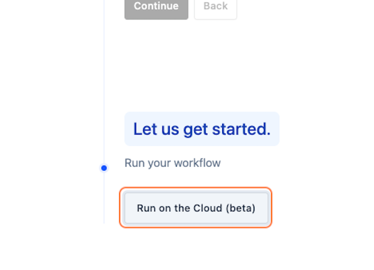This screenshot has width=374, height=270.
Task: Click the 'Continue' text in the grey button
Action: pos(156,6)
